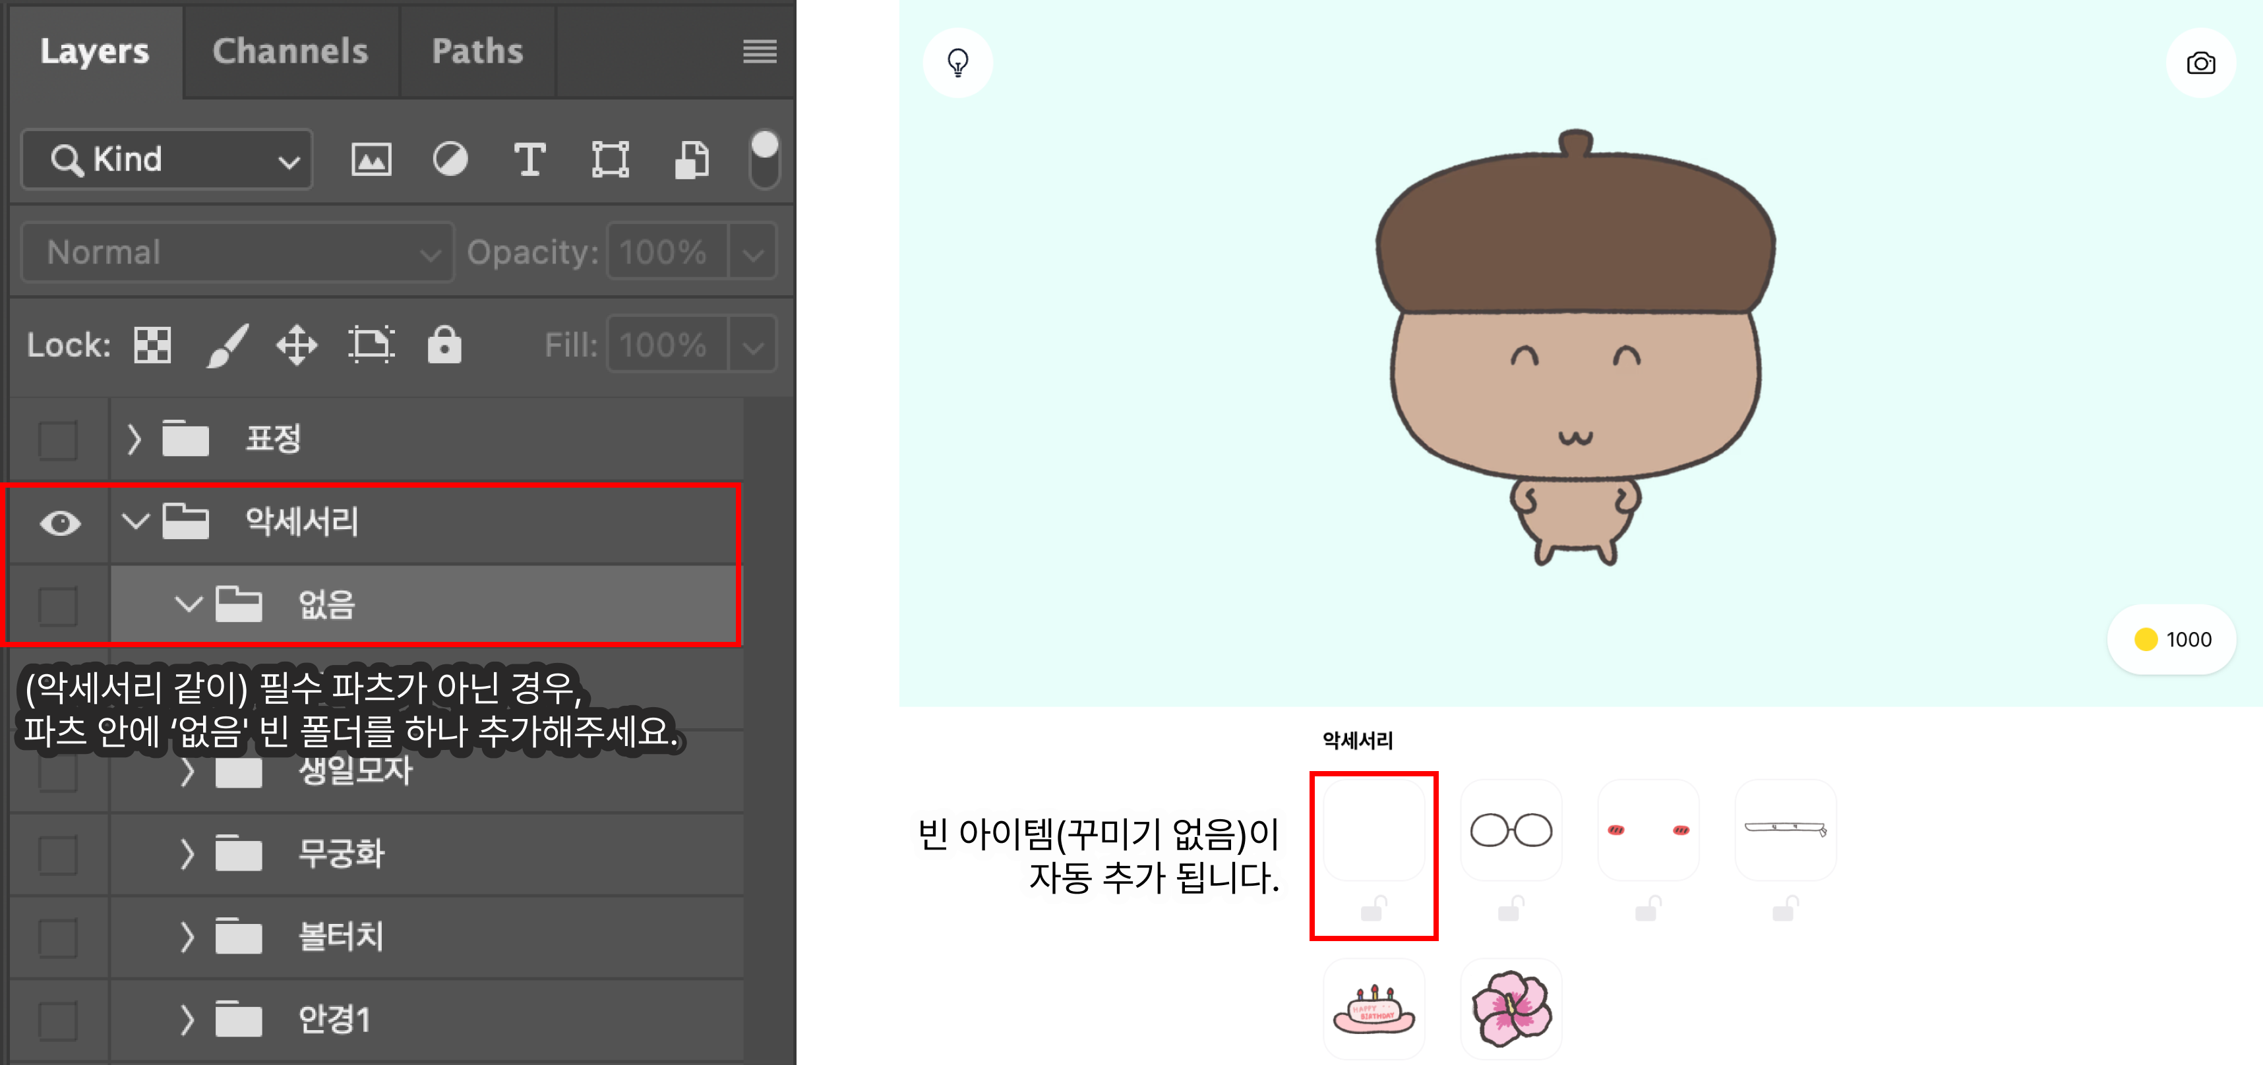Image resolution: width=2263 pixels, height=1065 pixels.
Task: Click lock transparent pixels icon
Action: tap(152, 345)
